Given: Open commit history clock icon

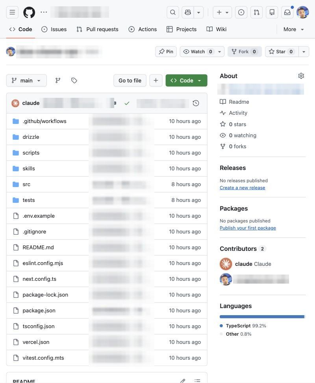Looking at the screenshot, I should 196,103.
